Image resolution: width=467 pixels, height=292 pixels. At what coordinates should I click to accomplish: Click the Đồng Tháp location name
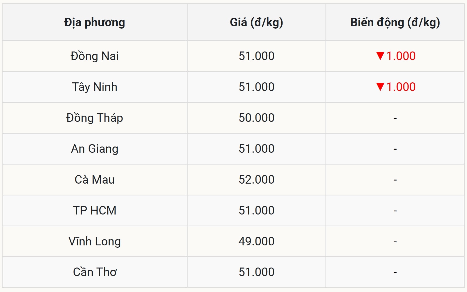(x=94, y=118)
